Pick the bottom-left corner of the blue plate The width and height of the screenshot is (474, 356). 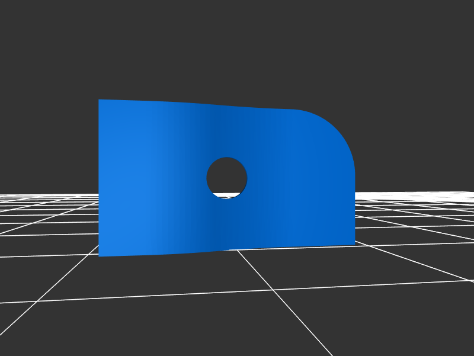point(100,255)
